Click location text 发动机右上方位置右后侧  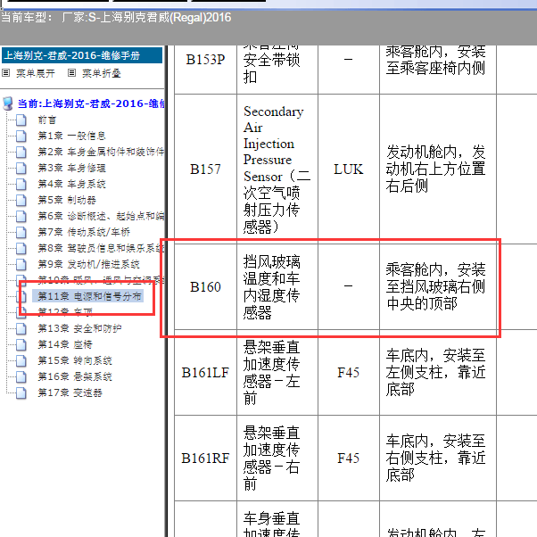coord(435,169)
